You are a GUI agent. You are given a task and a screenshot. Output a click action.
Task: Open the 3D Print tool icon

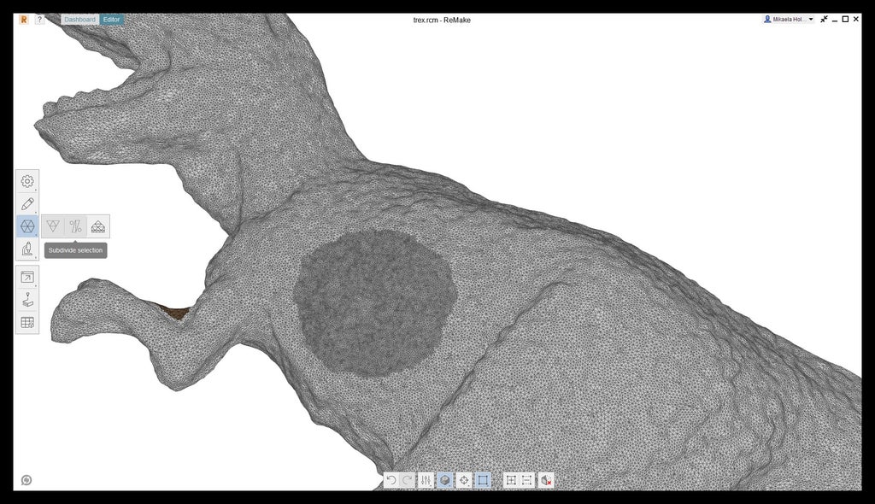click(27, 300)
